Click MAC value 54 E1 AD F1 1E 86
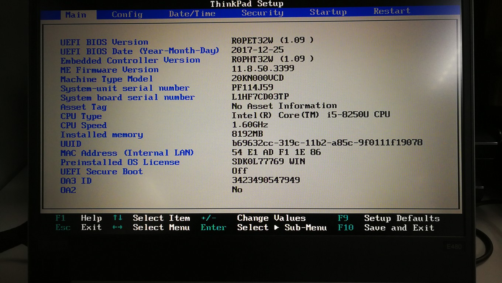The width and height of the screenshot is (502, 283). point(276,152)
